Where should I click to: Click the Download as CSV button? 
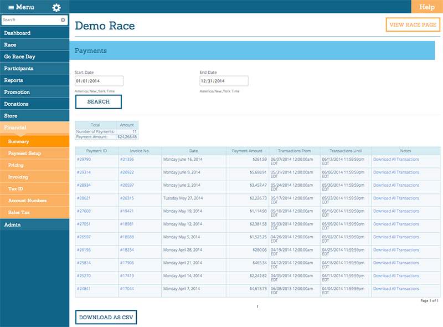pos(106,317)
